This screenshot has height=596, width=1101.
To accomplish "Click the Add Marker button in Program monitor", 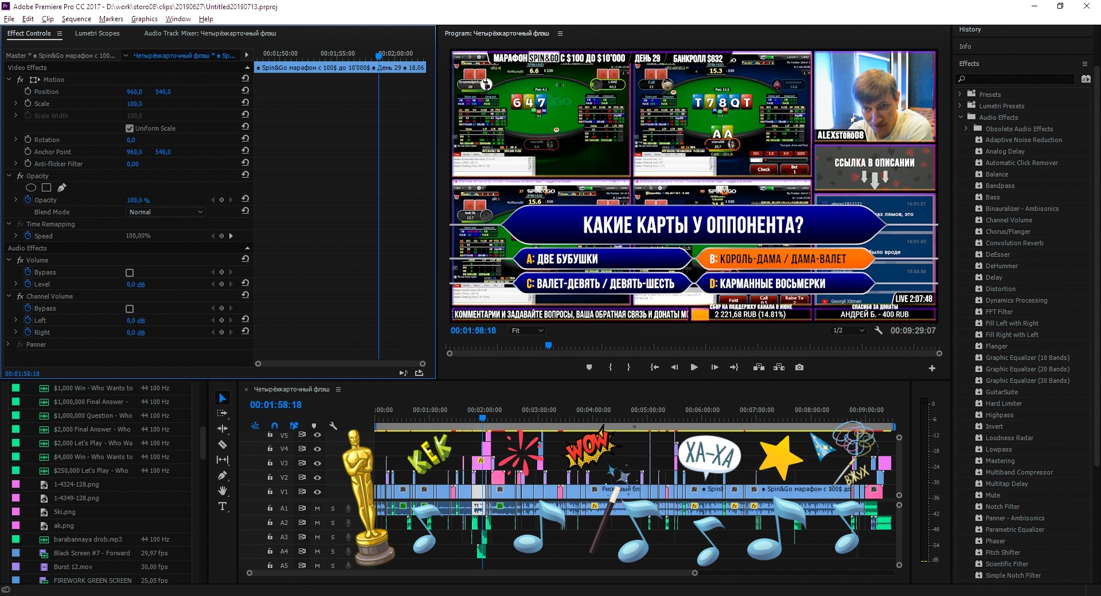I will coord(589,367).
